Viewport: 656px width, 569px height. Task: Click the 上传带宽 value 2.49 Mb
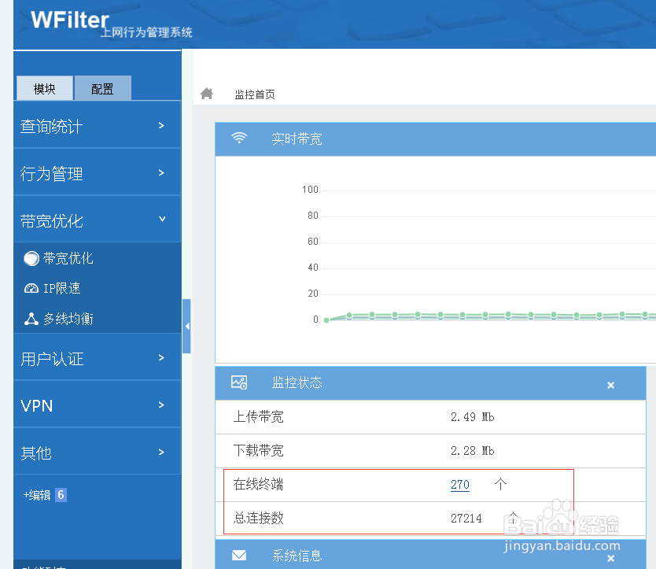click(473, 417)
